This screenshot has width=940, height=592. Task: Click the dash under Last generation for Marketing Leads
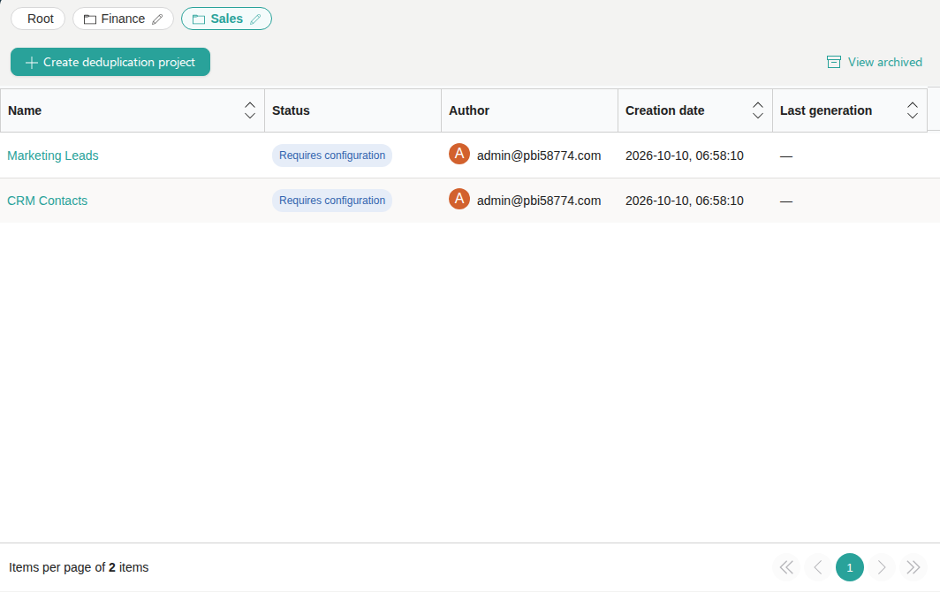pos(786,156)
